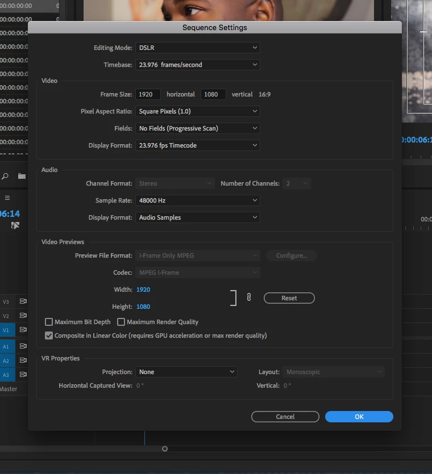432x474 pixels.
Task: Toggle sync lock icon on A3 track
Action: tap(23, 374)
